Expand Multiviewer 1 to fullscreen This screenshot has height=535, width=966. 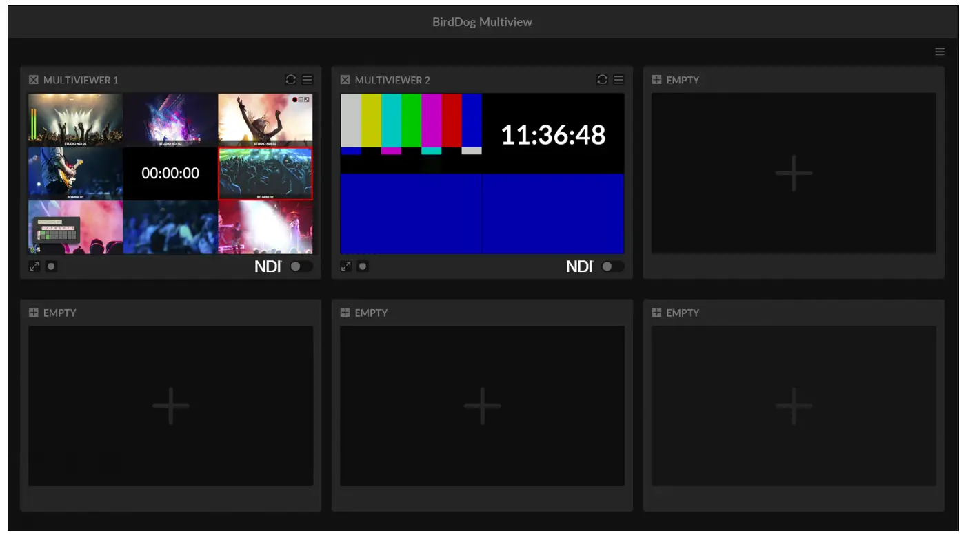click(x=34, y=266)
